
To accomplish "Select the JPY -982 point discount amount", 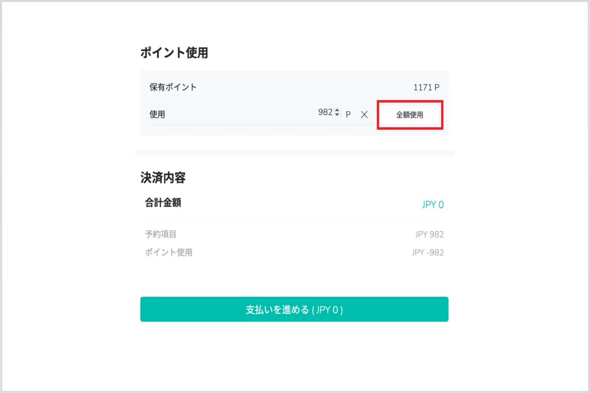I will click(x=428, y=253).
